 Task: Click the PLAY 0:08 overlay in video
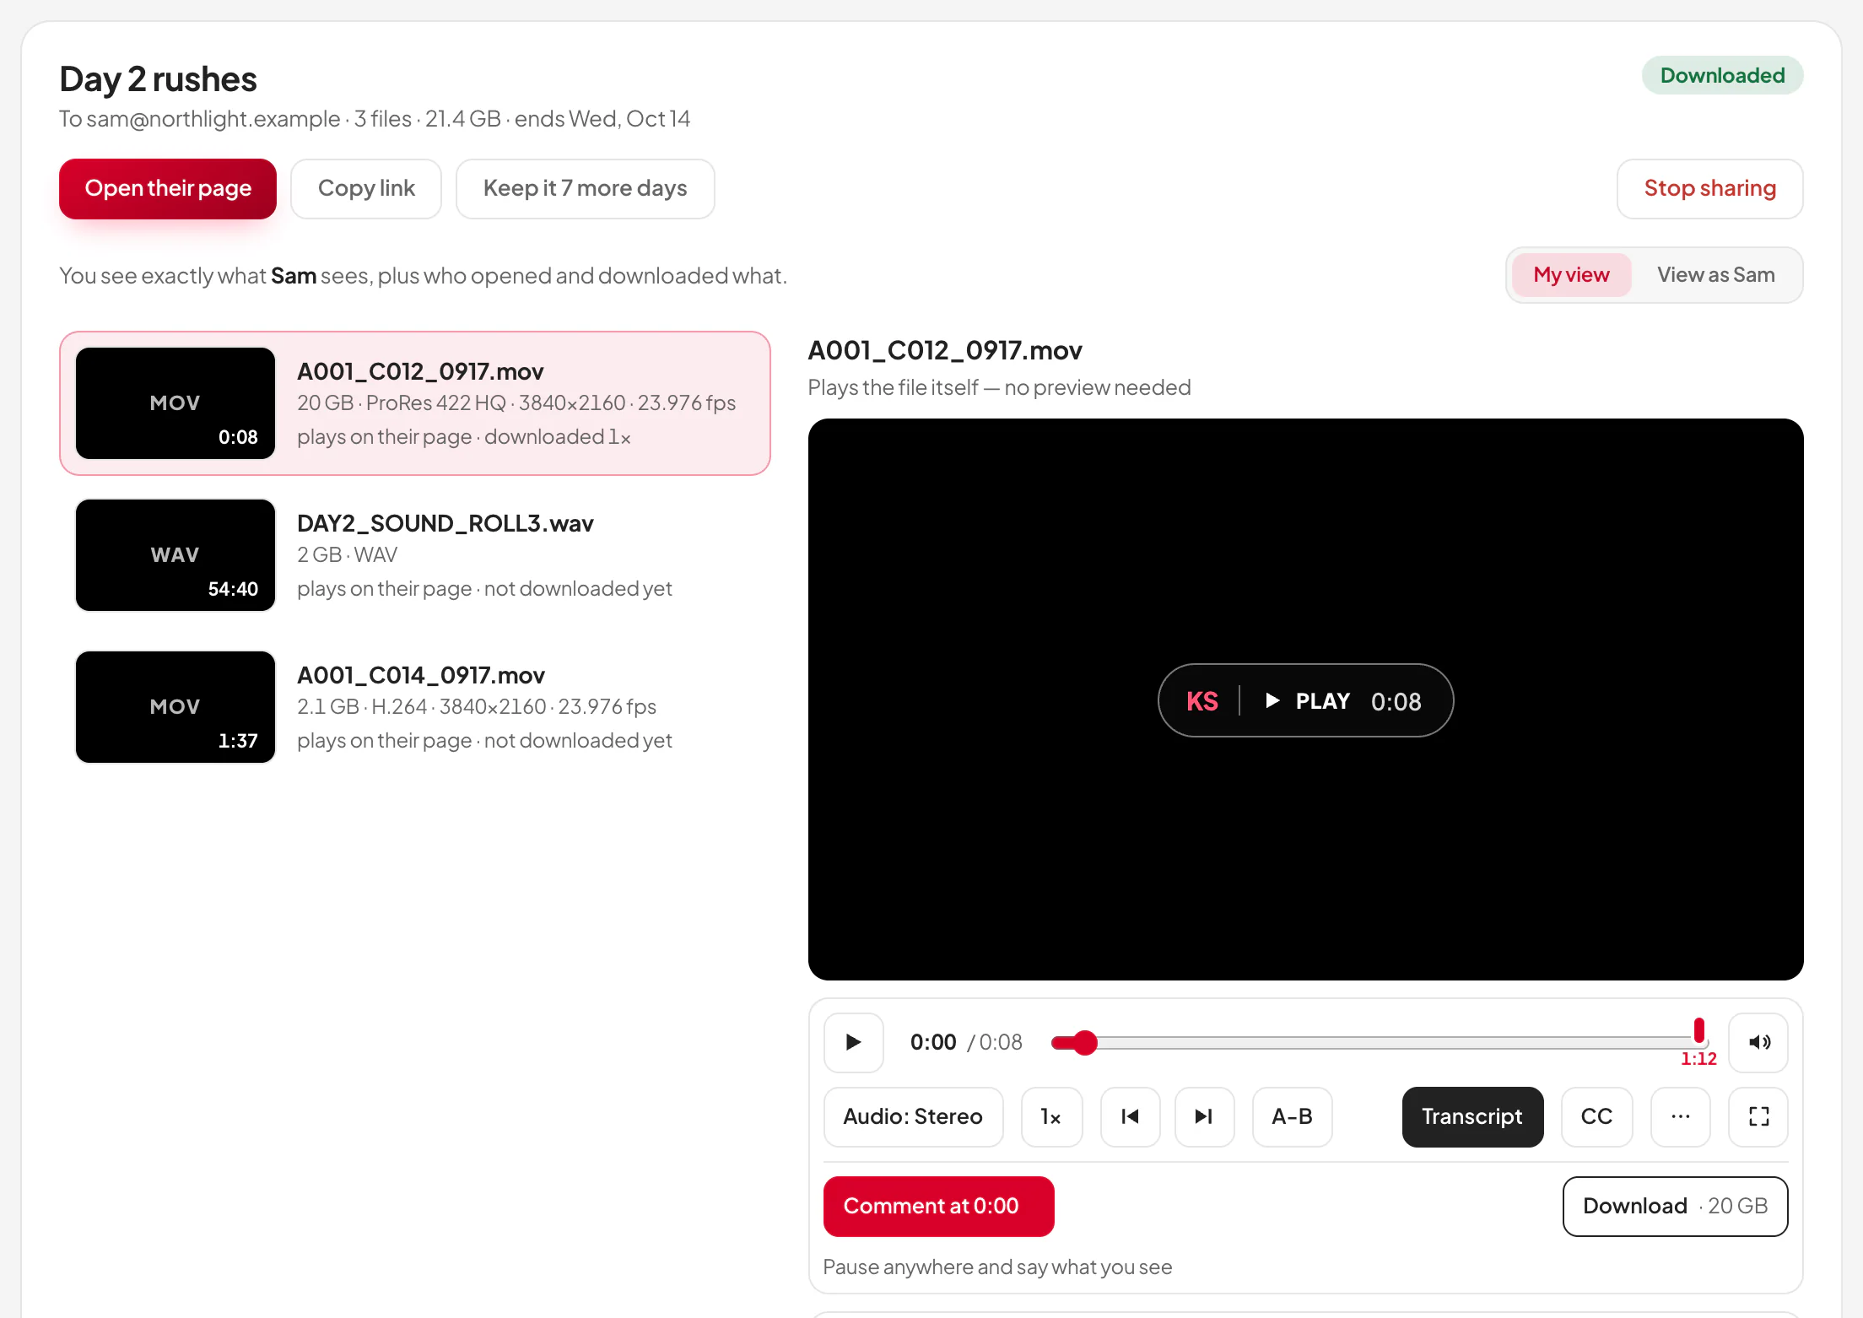coord(1305,700)
